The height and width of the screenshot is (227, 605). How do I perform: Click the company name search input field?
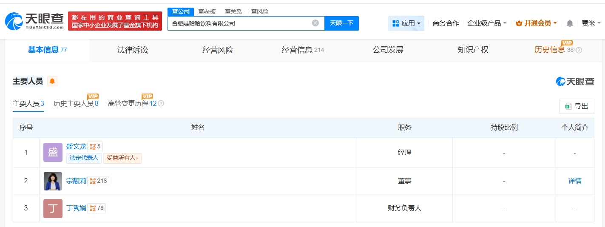click(x=238, y=23)
